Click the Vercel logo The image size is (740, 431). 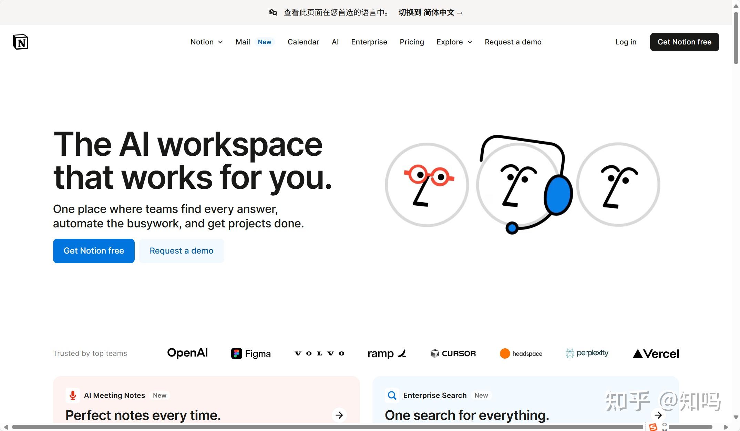pyautogui.click(x=655, y=353)
